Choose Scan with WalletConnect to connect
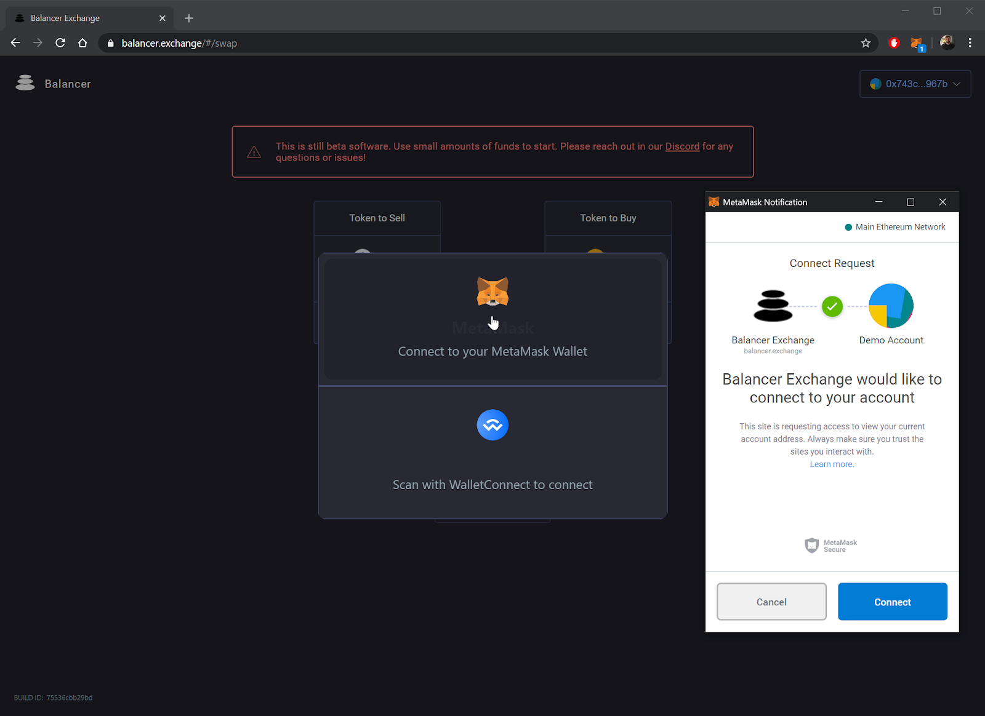 492,453
